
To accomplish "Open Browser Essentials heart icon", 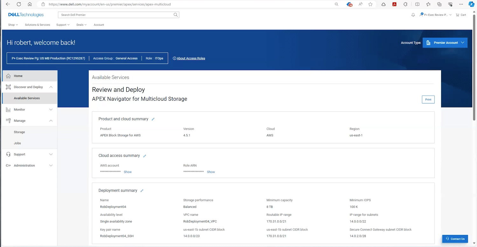I will click(450, 4).
